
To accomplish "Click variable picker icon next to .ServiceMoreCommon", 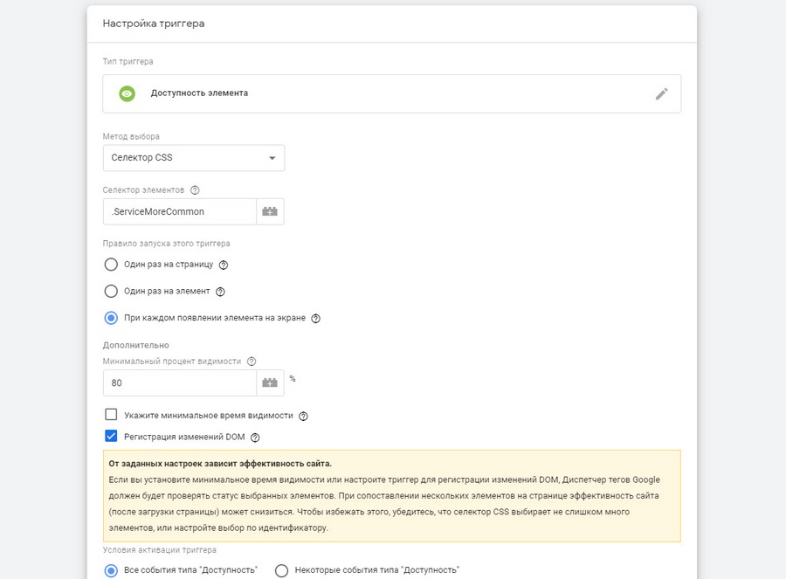I will click(270, 211).
